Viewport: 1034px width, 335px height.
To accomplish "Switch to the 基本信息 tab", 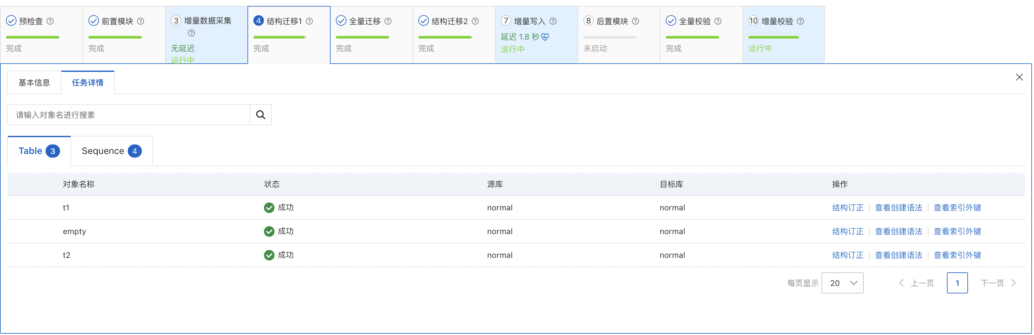I will 34,83.
